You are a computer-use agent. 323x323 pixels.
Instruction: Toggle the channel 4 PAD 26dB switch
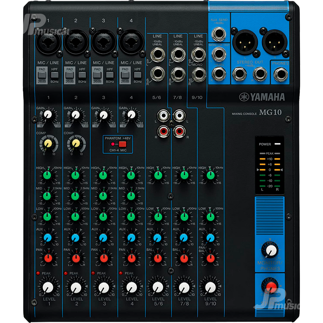[125, 75]
